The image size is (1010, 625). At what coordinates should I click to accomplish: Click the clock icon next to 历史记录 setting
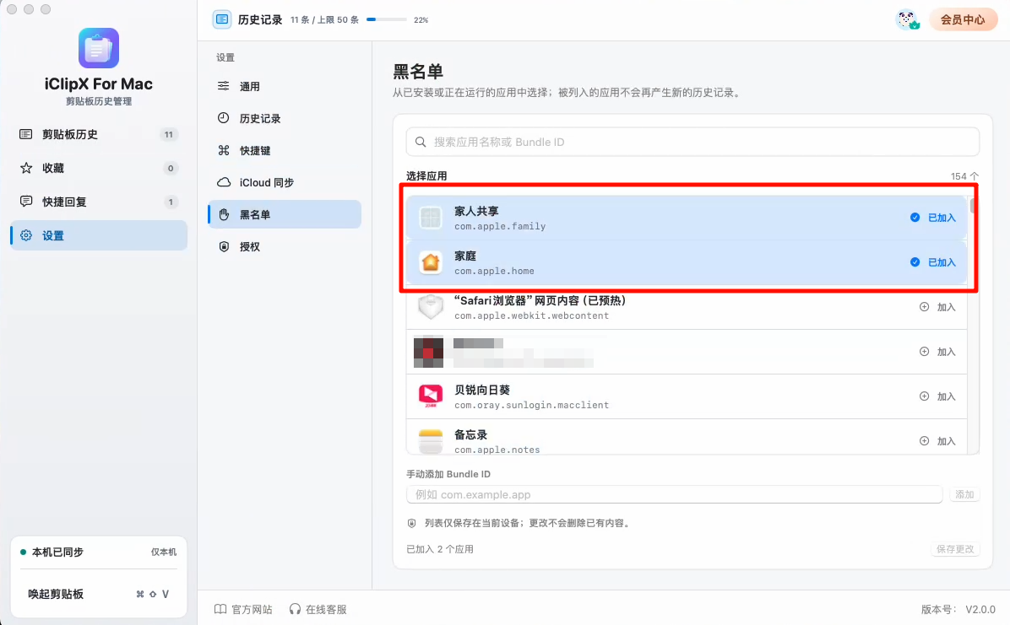(x=224, y=118)
